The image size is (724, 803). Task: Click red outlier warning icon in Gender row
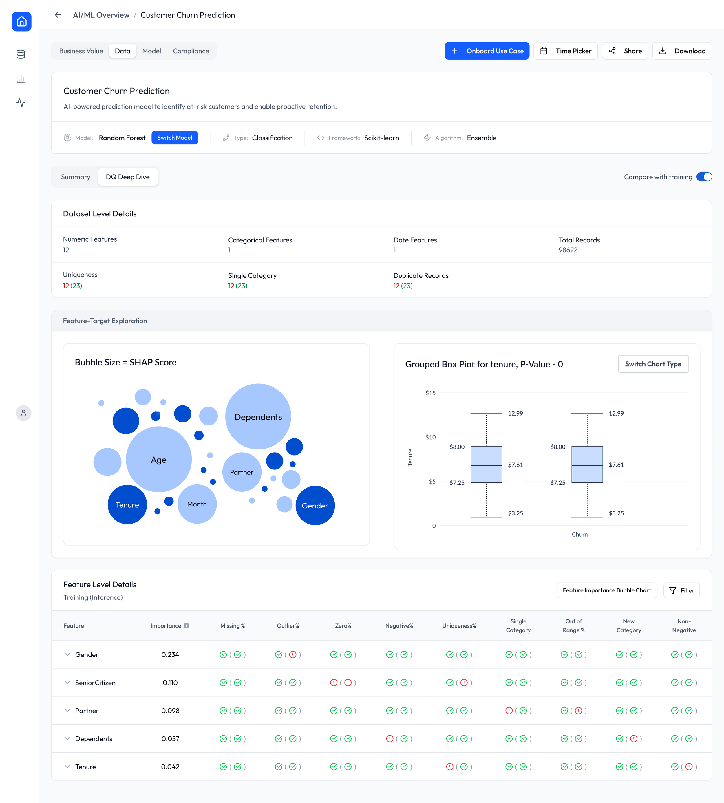pos(293,654)
